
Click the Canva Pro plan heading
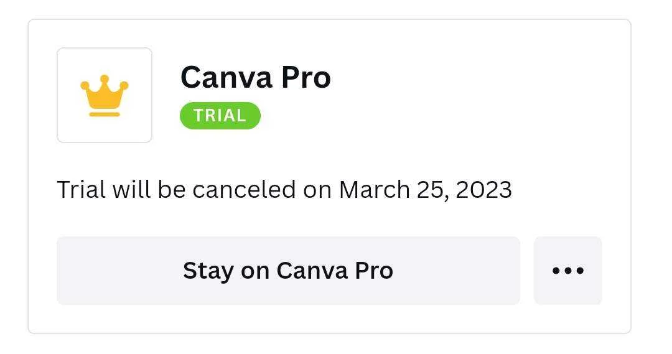point(256,78)
